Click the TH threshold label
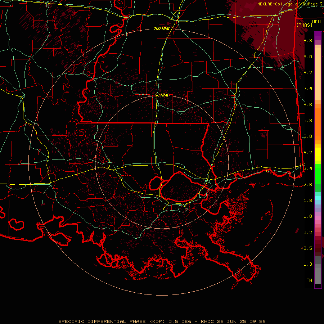This screenshot has height=324, width=324. point(309,280)
